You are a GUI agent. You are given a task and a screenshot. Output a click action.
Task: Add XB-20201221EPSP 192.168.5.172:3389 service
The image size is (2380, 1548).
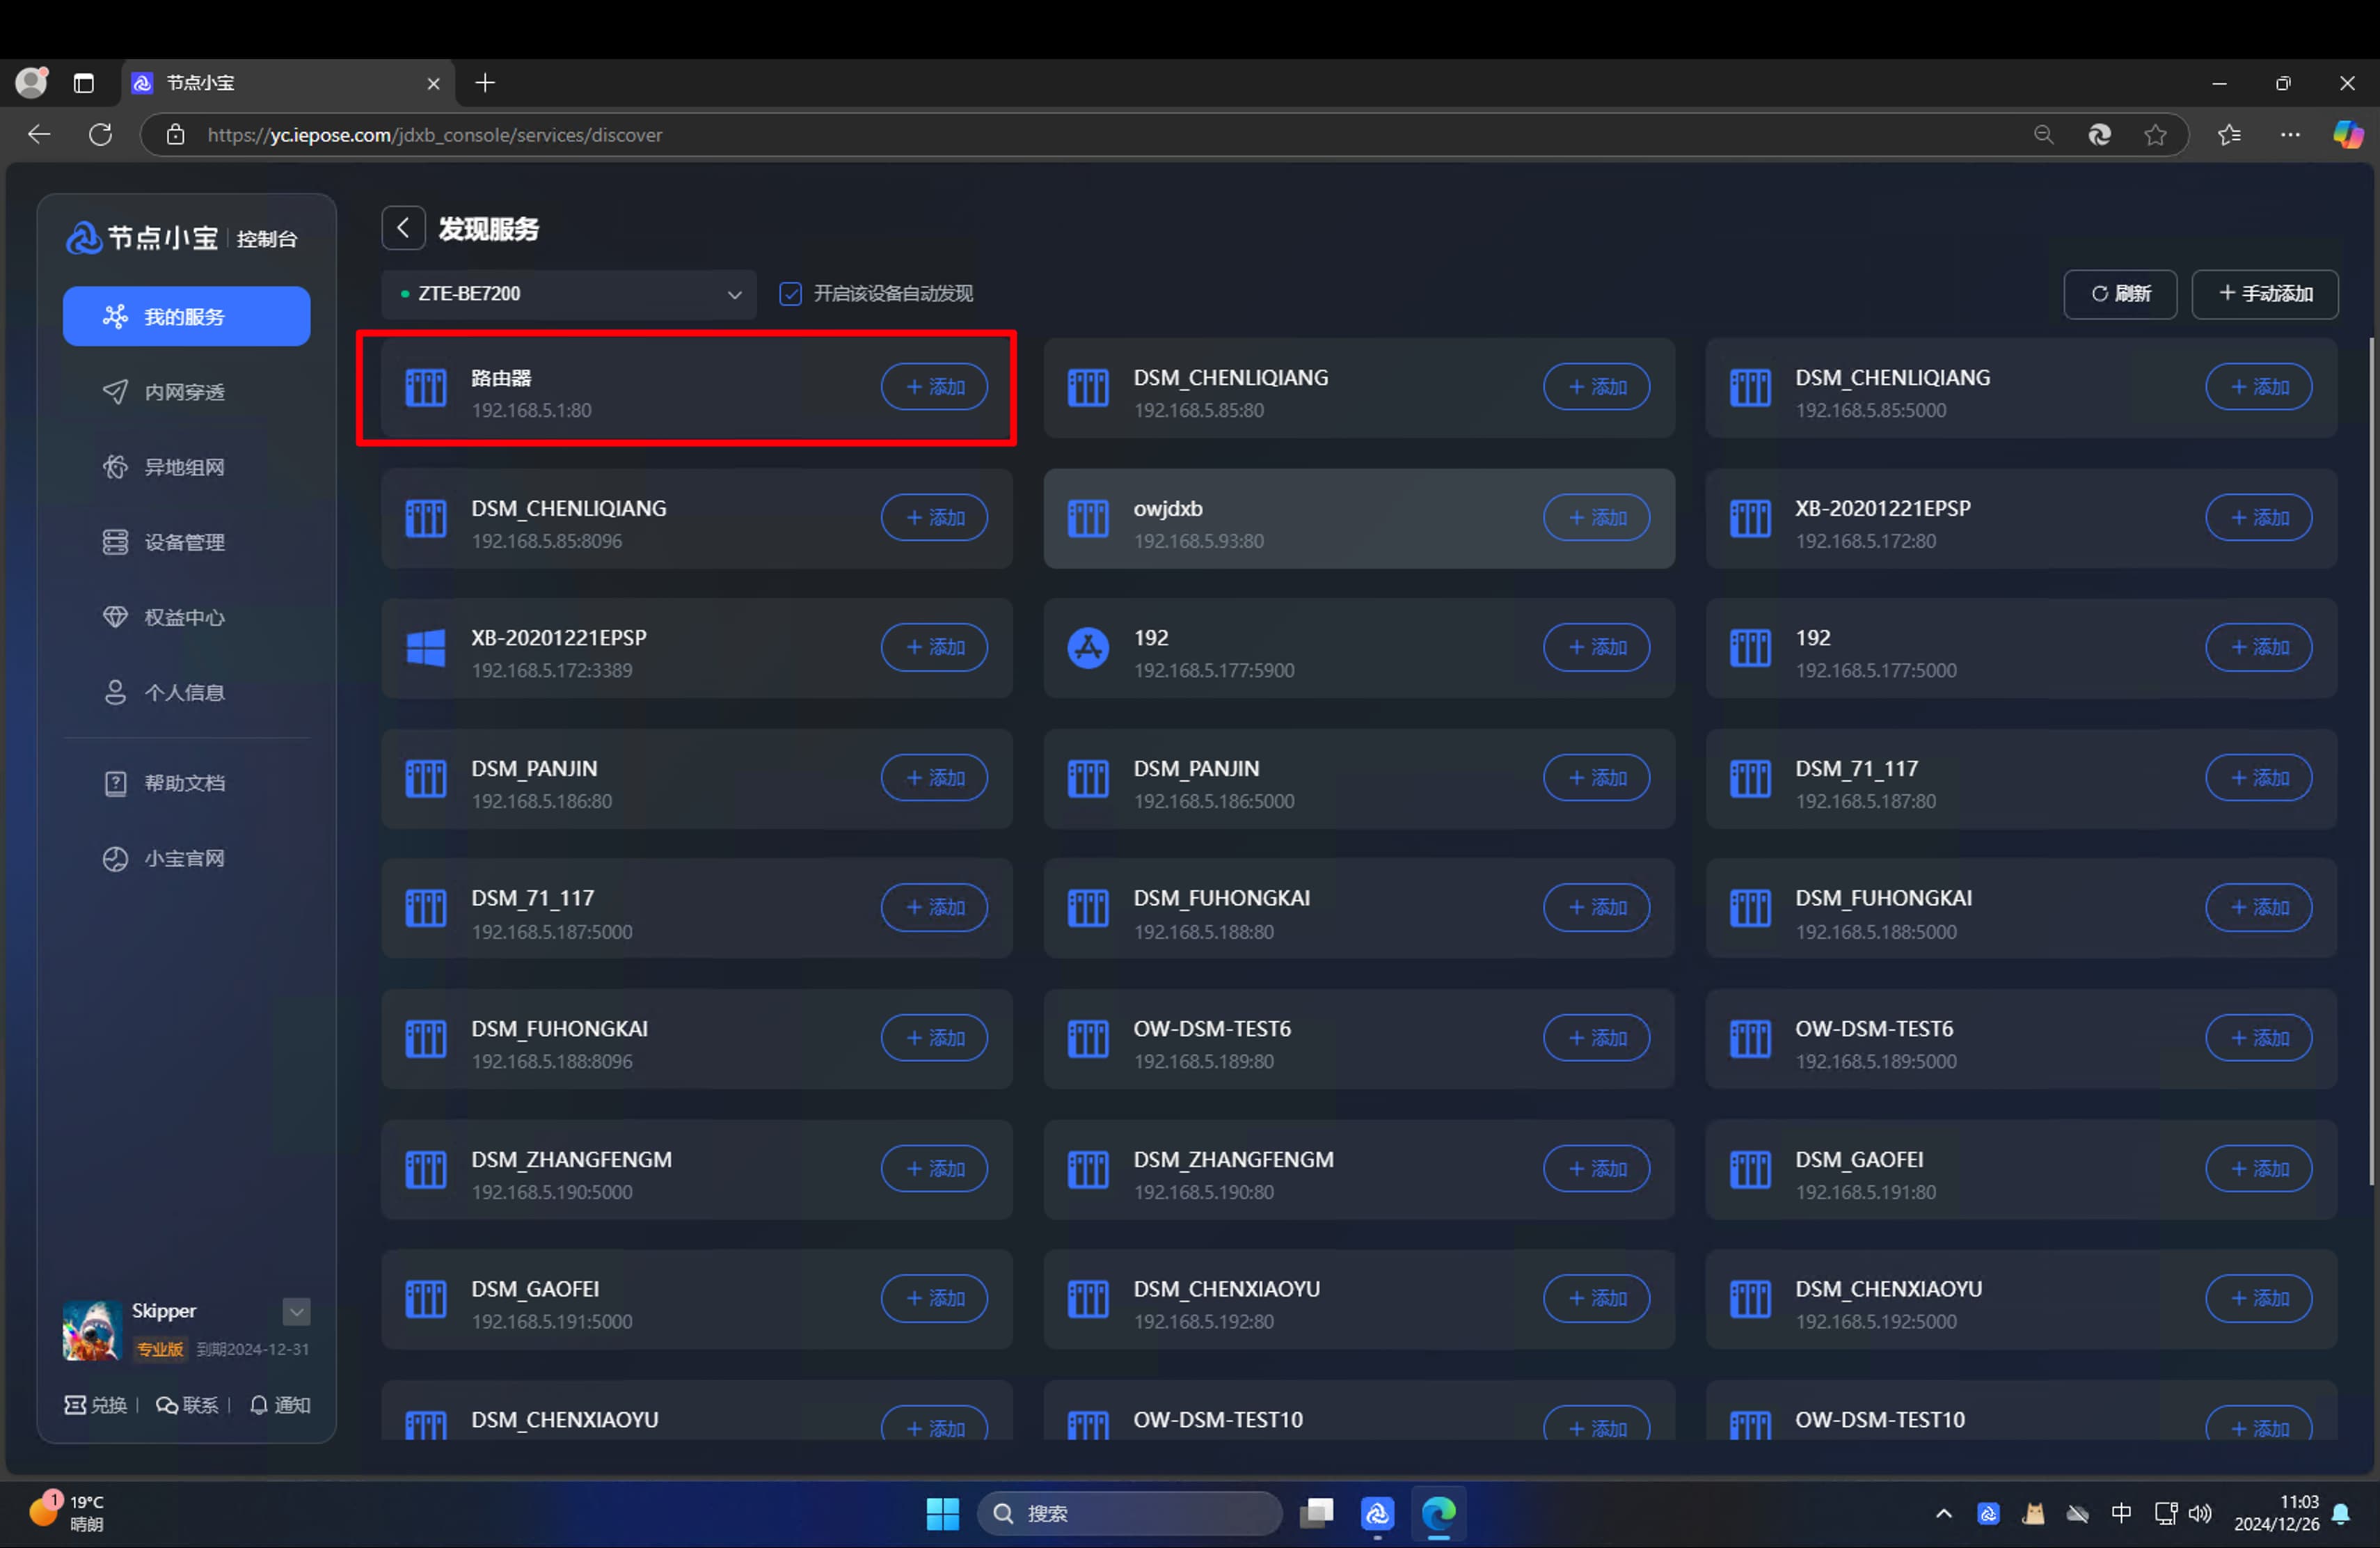(934, 648)
